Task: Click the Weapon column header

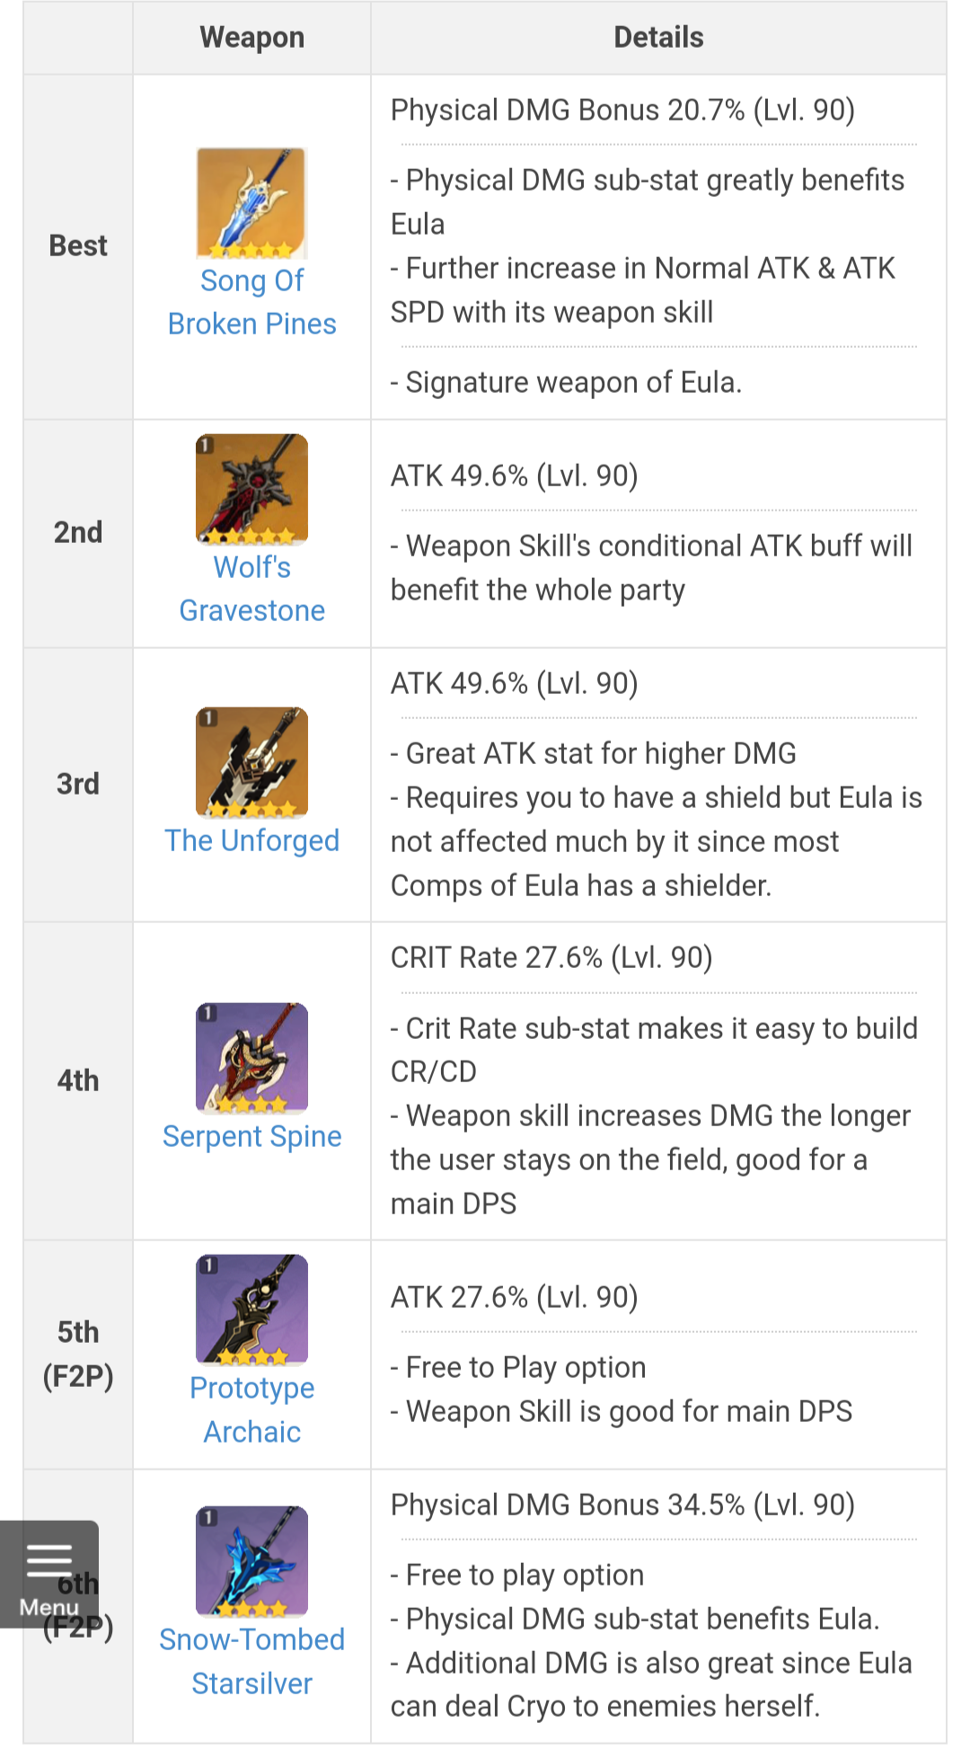Action: tap(251, 38)
